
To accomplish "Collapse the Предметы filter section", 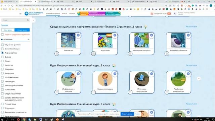I will 28,39.
